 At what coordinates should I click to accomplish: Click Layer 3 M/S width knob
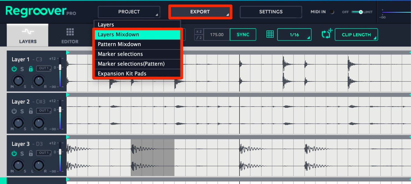click(18, 165)
